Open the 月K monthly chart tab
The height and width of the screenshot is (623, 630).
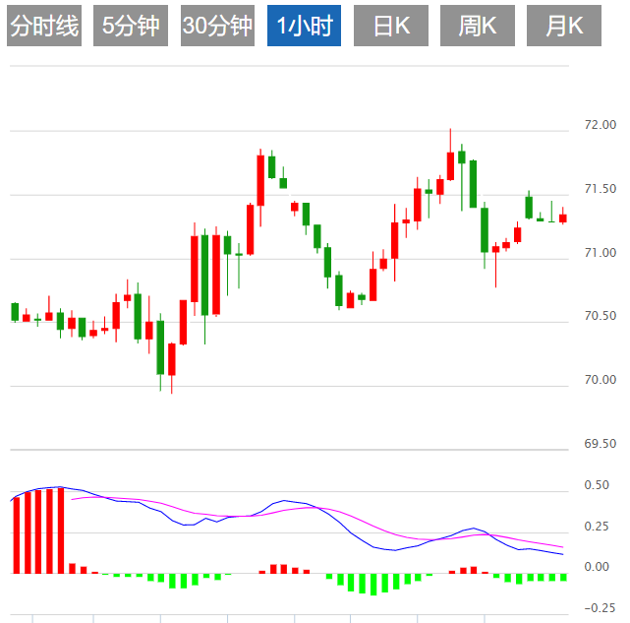[x=564, y=26]
